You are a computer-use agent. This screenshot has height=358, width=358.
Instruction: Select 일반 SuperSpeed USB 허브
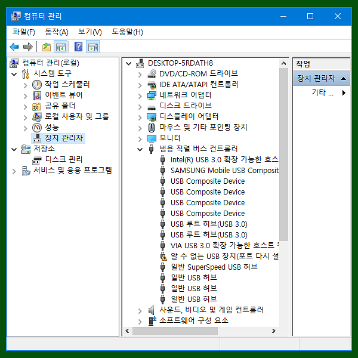pyautogui.click(x=214, y=267)
